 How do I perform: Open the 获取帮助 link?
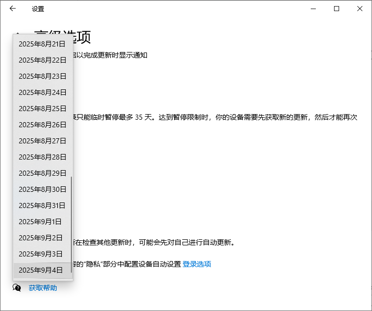(43, 288)
